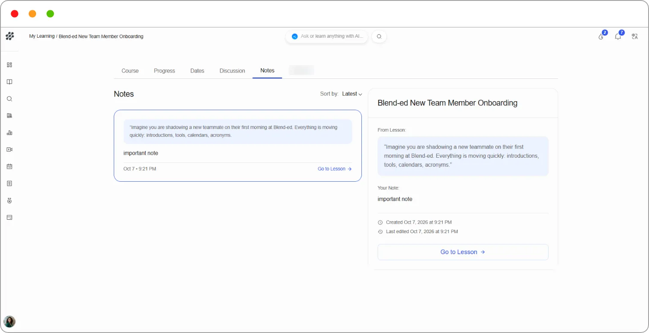The height and width of the screenshot is (333, 649).
Task: Click 'Last edited Oct 7, 2026' text
Action: 422,231
